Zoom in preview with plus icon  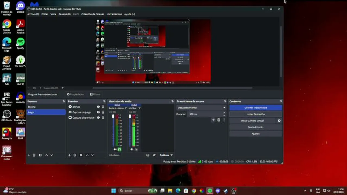40,88
